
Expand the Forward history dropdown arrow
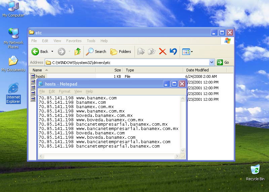70,52
